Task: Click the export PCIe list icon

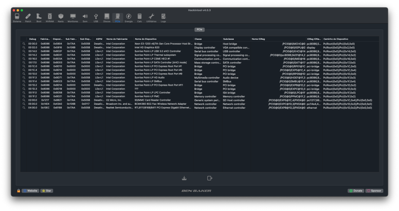Action: (210, 178)
